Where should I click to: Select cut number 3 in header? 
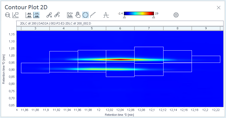coord(35,29)
